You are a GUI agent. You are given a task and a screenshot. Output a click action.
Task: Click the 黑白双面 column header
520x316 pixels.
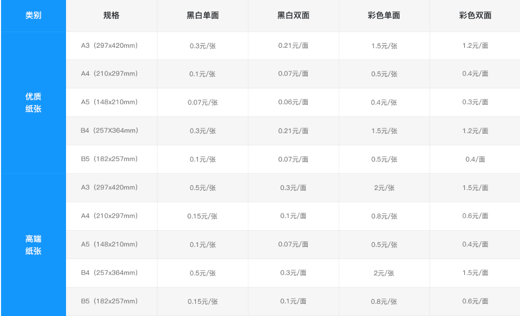point(294,16)
